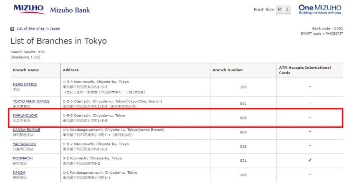Open the MARUNOUCHI branch link
The height and width of the screenshot is (182, 351).
pyautogui.click(x=25, y=116)
